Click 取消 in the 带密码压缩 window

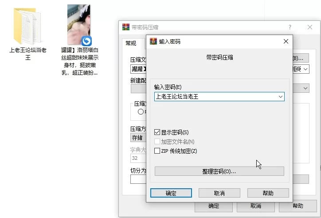pyautogui.click(x=256, y=206)
